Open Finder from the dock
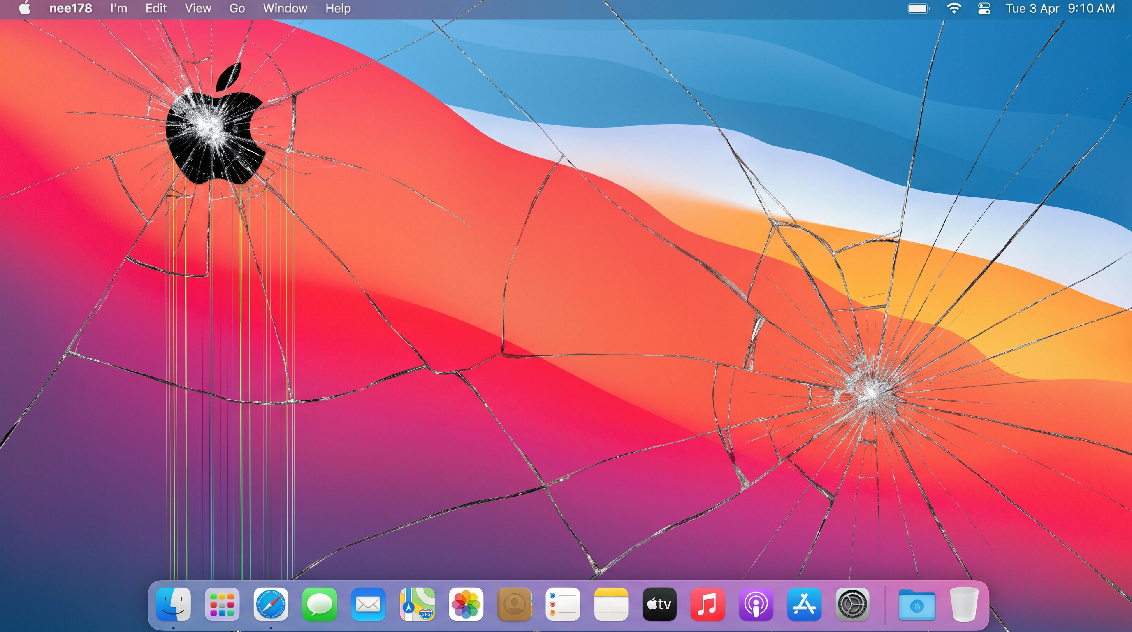Viewport: 1132px width, 632px height. coord(174,604)
